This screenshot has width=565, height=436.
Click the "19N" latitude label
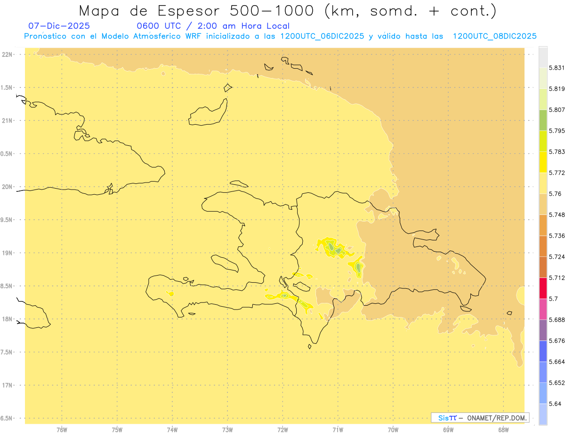tap(8, 253)
